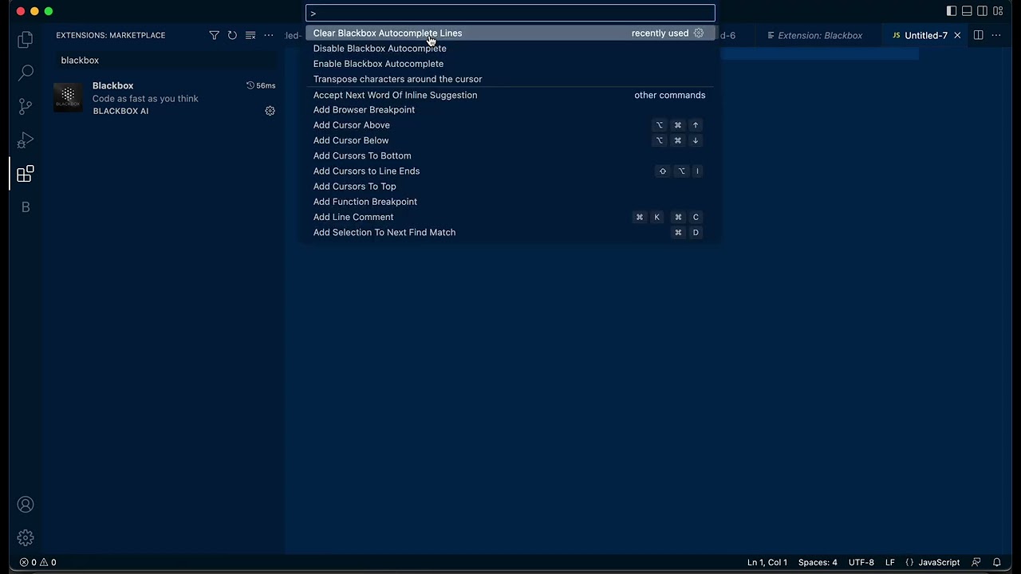The image size is (1021, 574).
Task: Switch to the Extension: Blackbox tab
Action: click(820, 35)
